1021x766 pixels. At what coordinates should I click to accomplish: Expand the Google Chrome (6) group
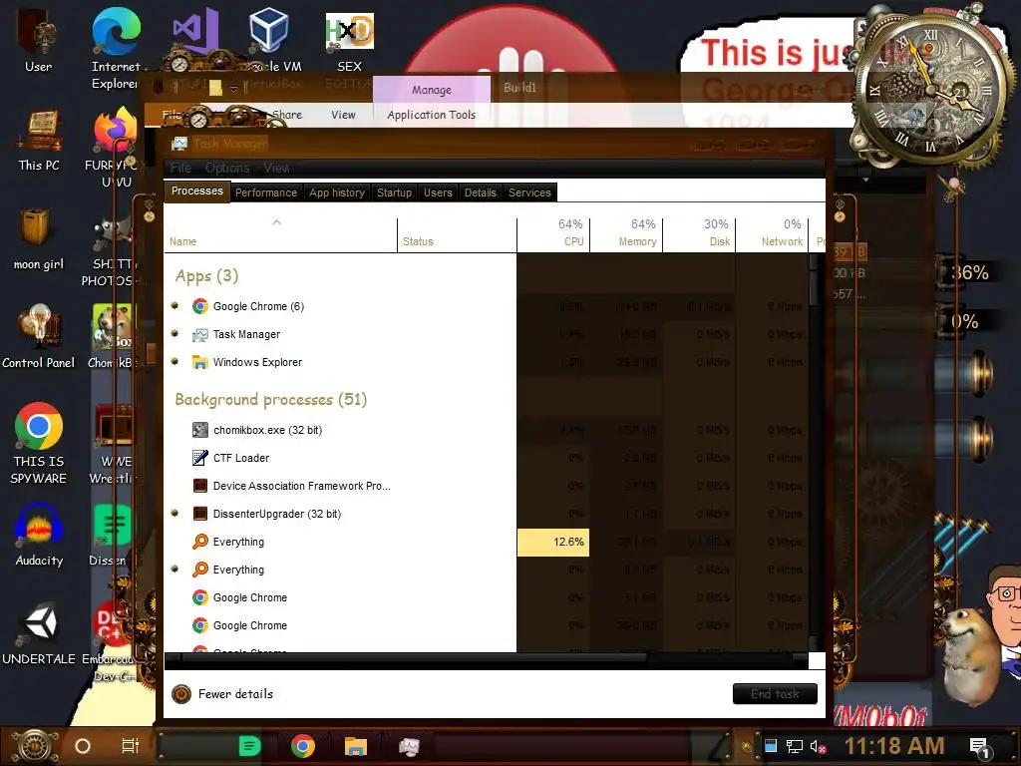pos(174,305)
